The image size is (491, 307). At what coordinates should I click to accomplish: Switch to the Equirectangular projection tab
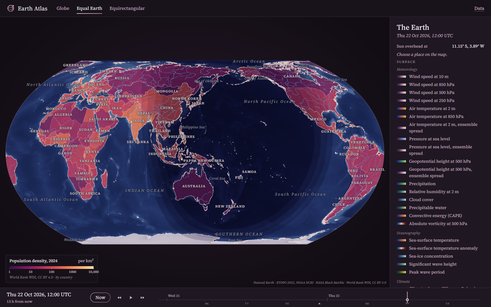pyautogui.click(x=127, y=8)
